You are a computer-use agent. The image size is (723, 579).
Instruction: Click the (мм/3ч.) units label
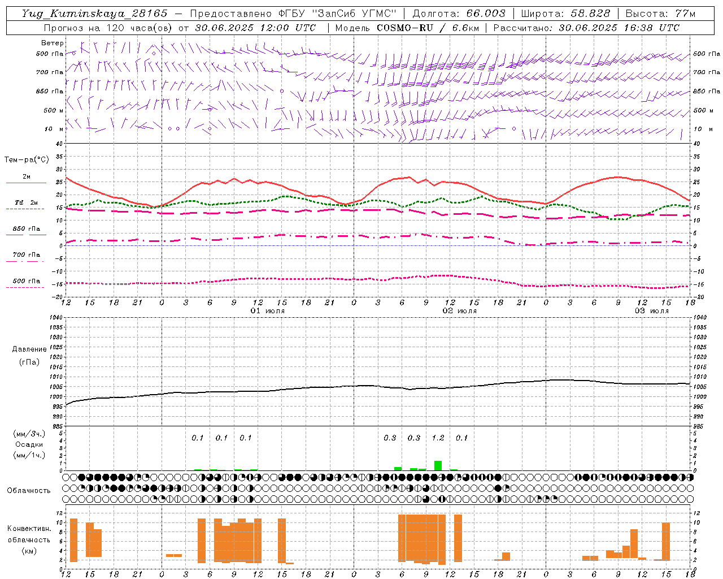tap(29, 434)
